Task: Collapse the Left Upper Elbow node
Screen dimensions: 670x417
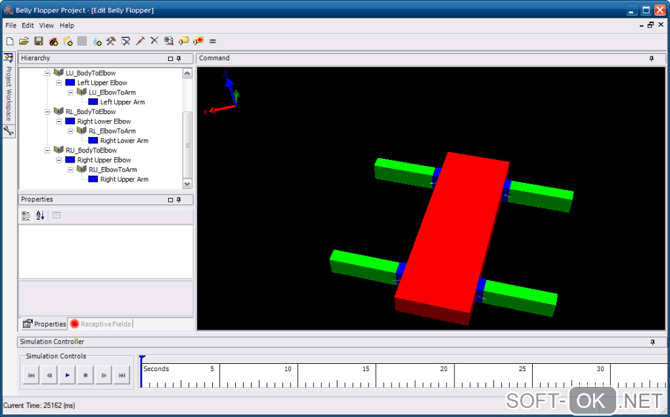Action: tap(59, 83)
